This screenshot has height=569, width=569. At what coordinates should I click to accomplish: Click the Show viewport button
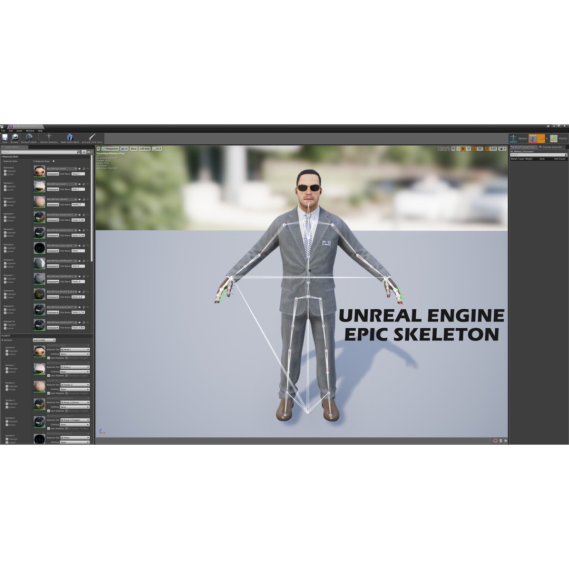[x=133, y=149]
